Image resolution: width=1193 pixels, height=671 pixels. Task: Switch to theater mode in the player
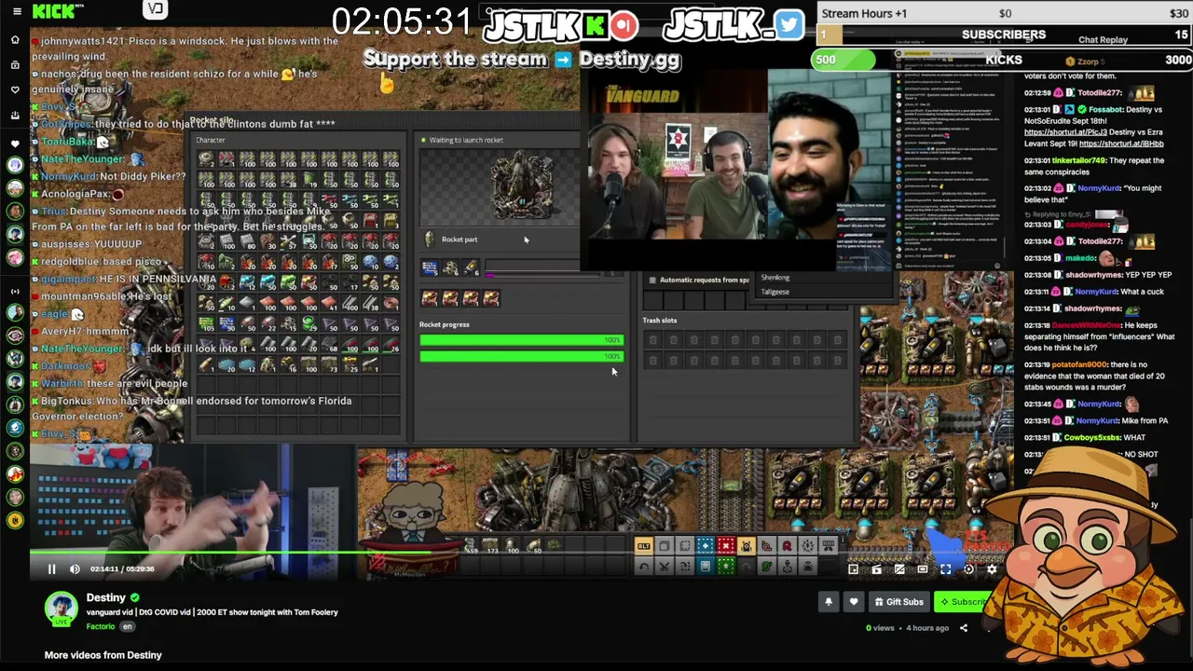click(922, 569)
